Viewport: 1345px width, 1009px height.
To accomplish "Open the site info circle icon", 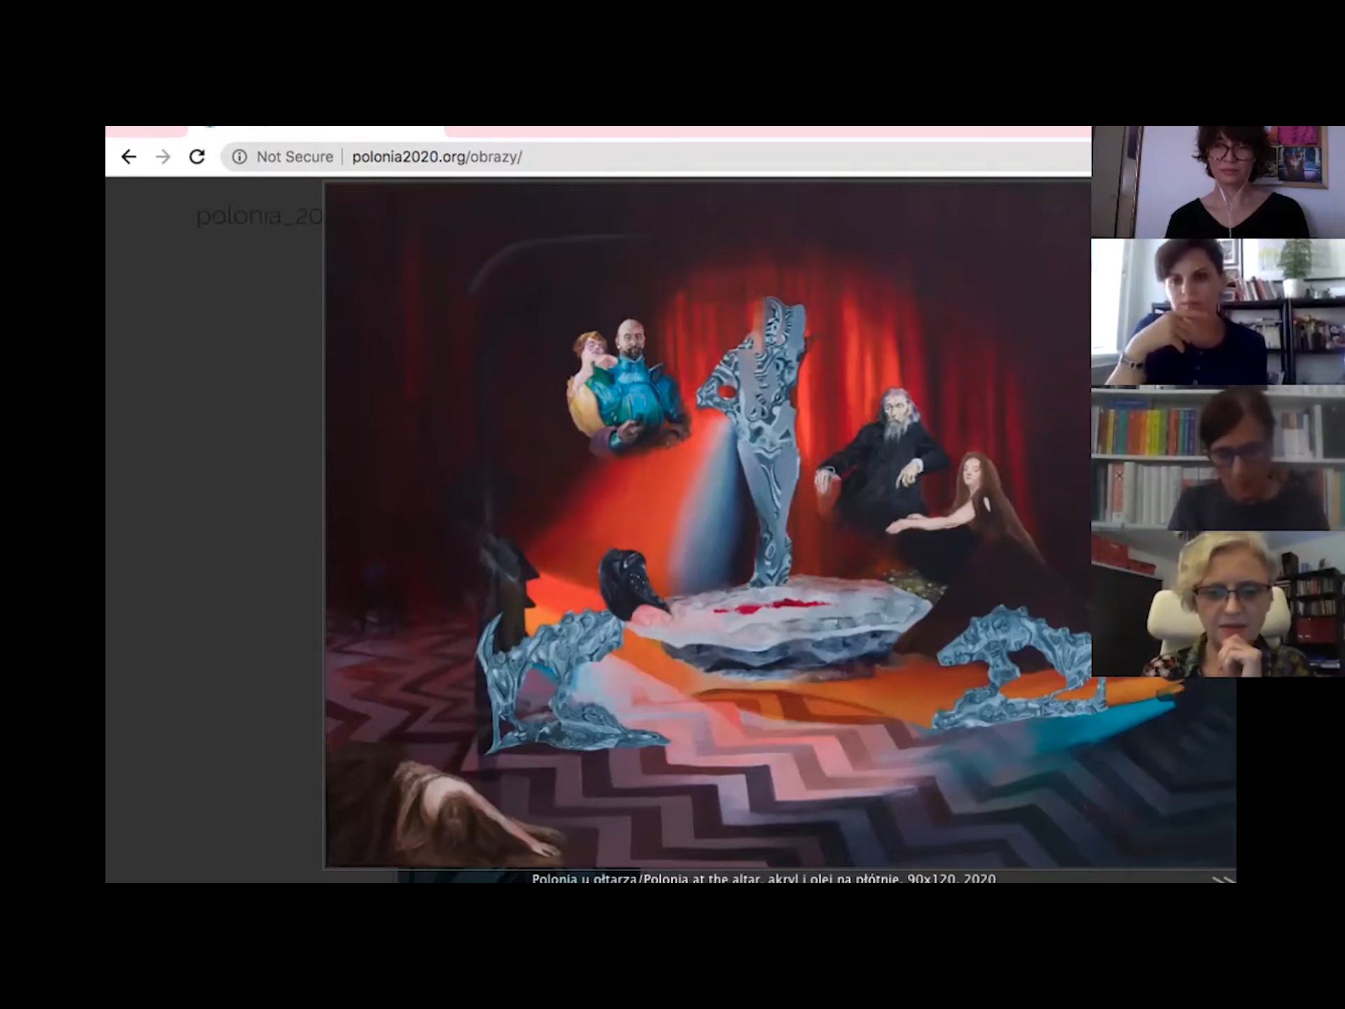I will (x=240, y=157).
